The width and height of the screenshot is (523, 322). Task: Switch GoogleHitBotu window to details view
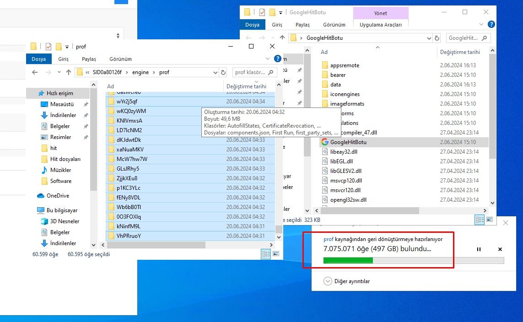tap(480, 220)
